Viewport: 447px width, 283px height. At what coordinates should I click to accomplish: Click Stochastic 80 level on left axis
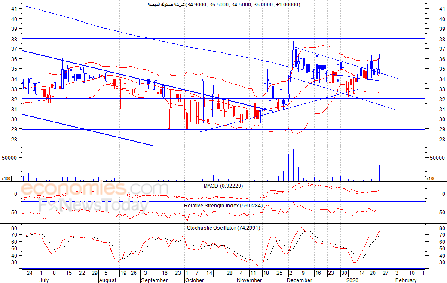pos(14,228)
